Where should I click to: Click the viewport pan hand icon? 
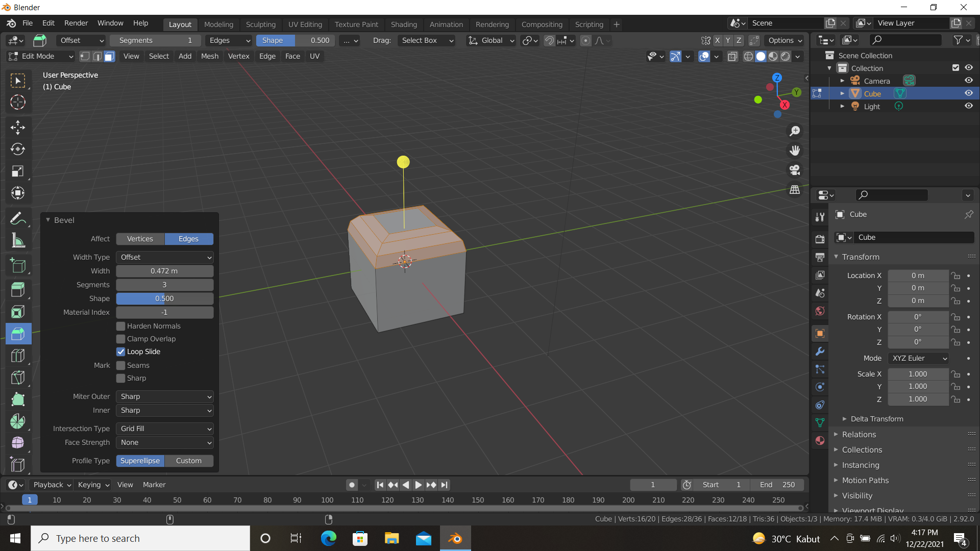[x=795, y=151]
